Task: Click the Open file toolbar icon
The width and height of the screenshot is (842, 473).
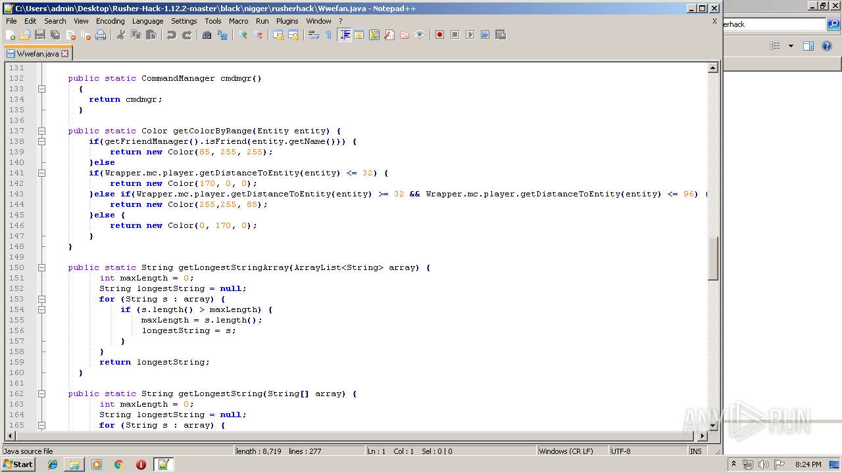Action: [x=25, y=35]
